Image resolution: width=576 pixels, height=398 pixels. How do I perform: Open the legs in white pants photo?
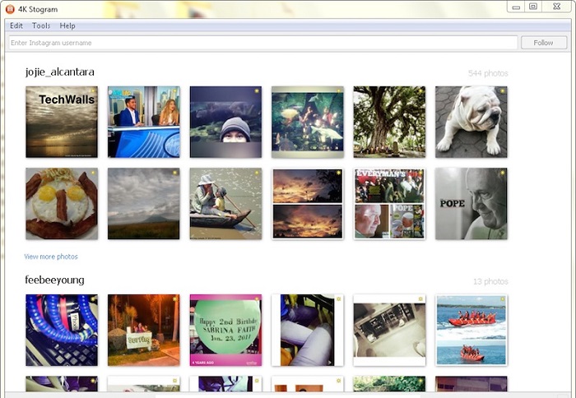[308, 330]
